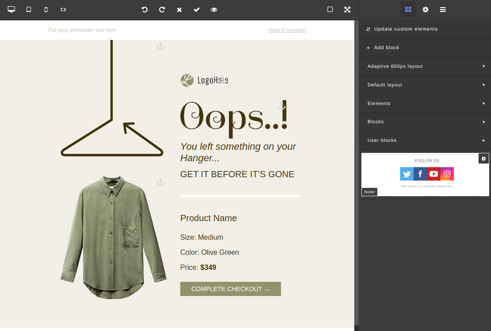Cancel changes with the X icon
Viewport: 491px width, 331px height.
179,10
